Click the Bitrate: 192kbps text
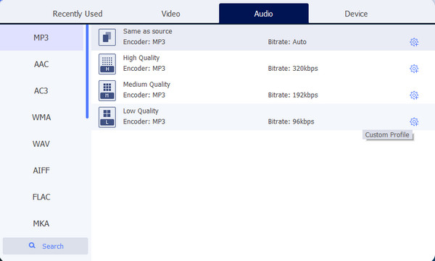The height and width of the screenshot is (261, 435). click(x=293, y=95)
